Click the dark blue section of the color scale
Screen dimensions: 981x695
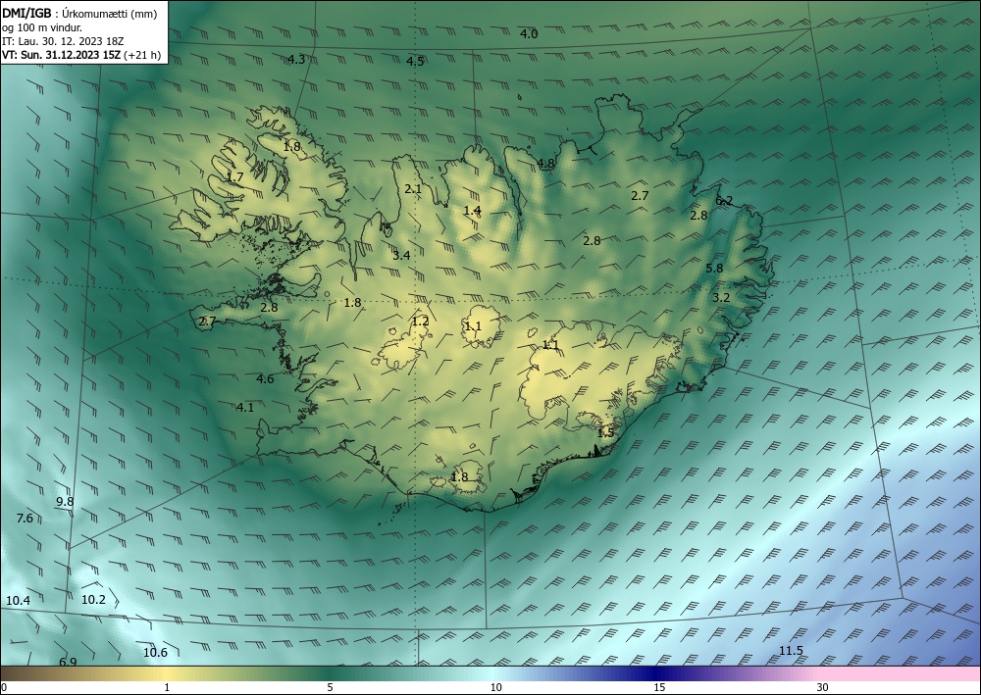(657, 673)
